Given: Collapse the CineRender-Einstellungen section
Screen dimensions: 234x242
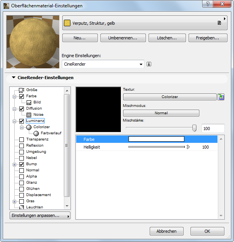Looking at the screenshot, I should (x=14, y=78).
